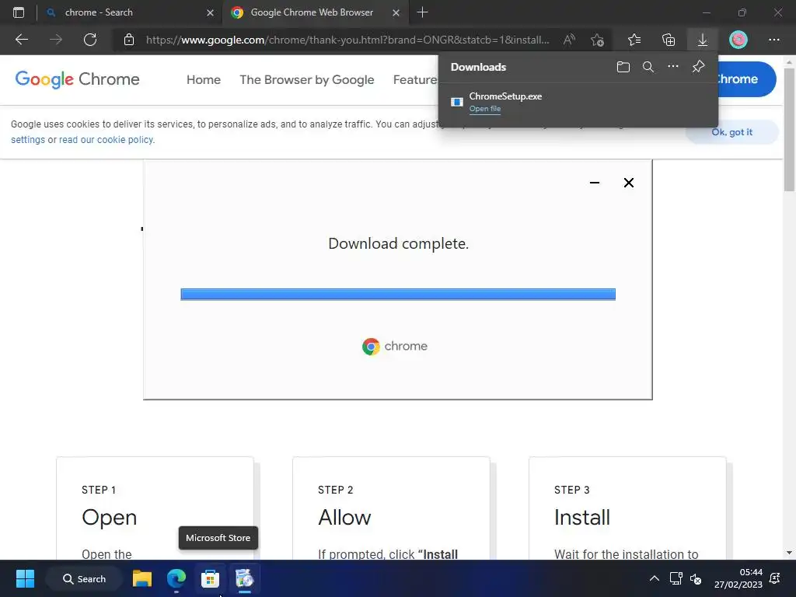Click the Open file link
The width and height of the screenshot is (796, 597).
[x=485, y=109]
